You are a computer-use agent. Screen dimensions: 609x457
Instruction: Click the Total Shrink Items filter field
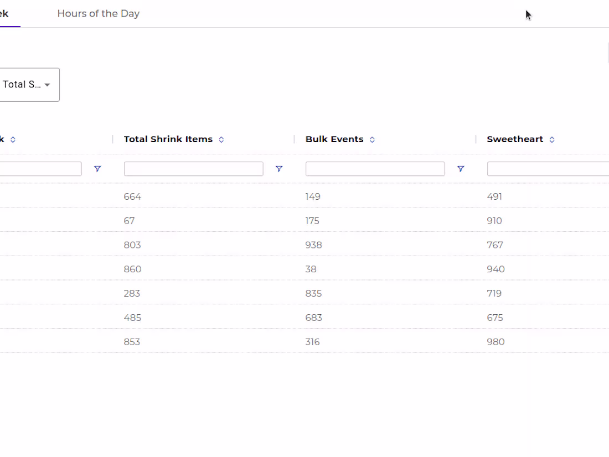point(193,169)
